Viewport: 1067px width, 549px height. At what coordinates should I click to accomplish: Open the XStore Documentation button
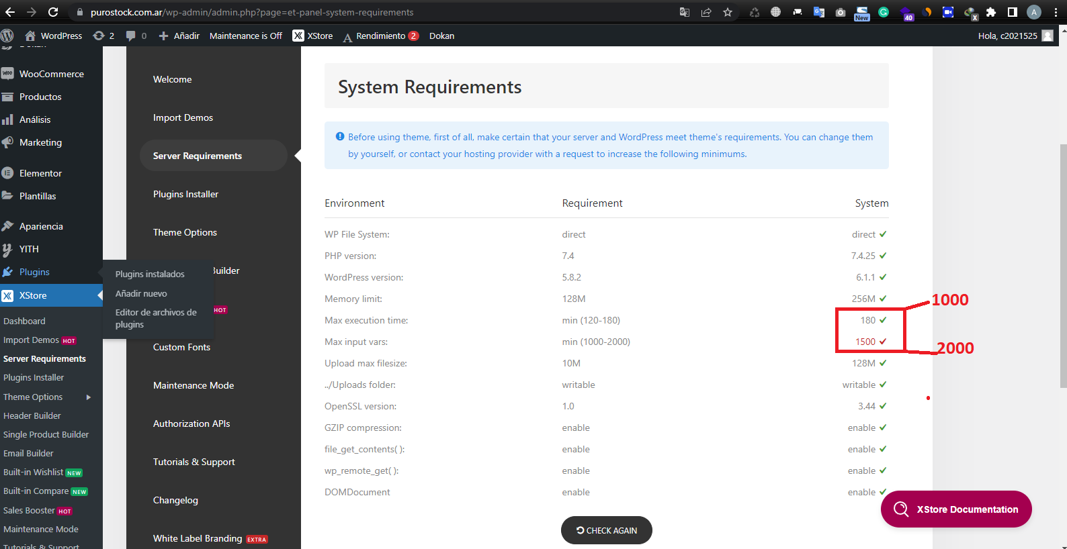pos(956,509)
